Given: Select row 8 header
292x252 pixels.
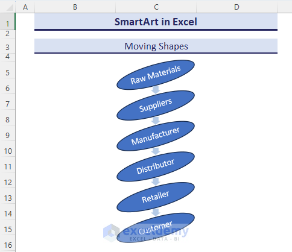Looking at the screenshot, I should (7, 118).
